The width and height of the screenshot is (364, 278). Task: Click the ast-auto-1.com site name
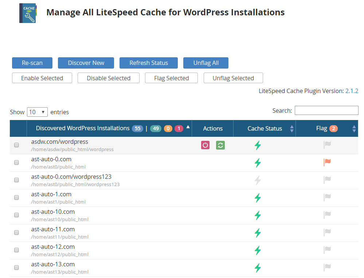pos(51,194)
